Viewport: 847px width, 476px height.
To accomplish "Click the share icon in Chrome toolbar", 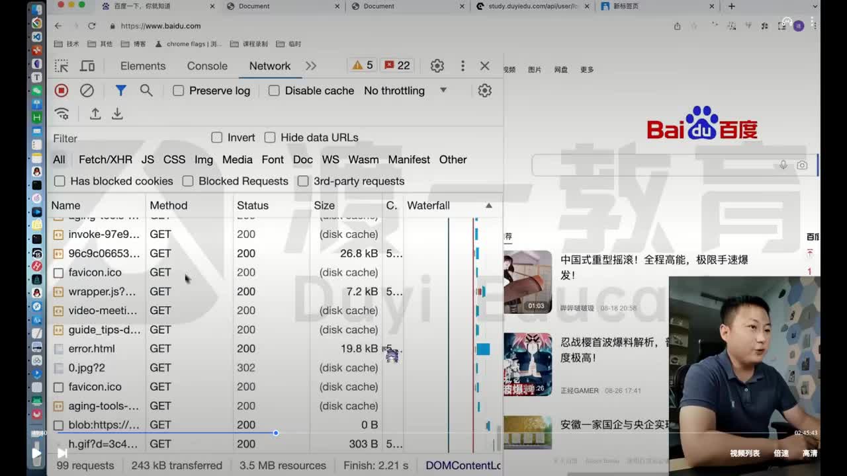I will click(x=677, y=26).
